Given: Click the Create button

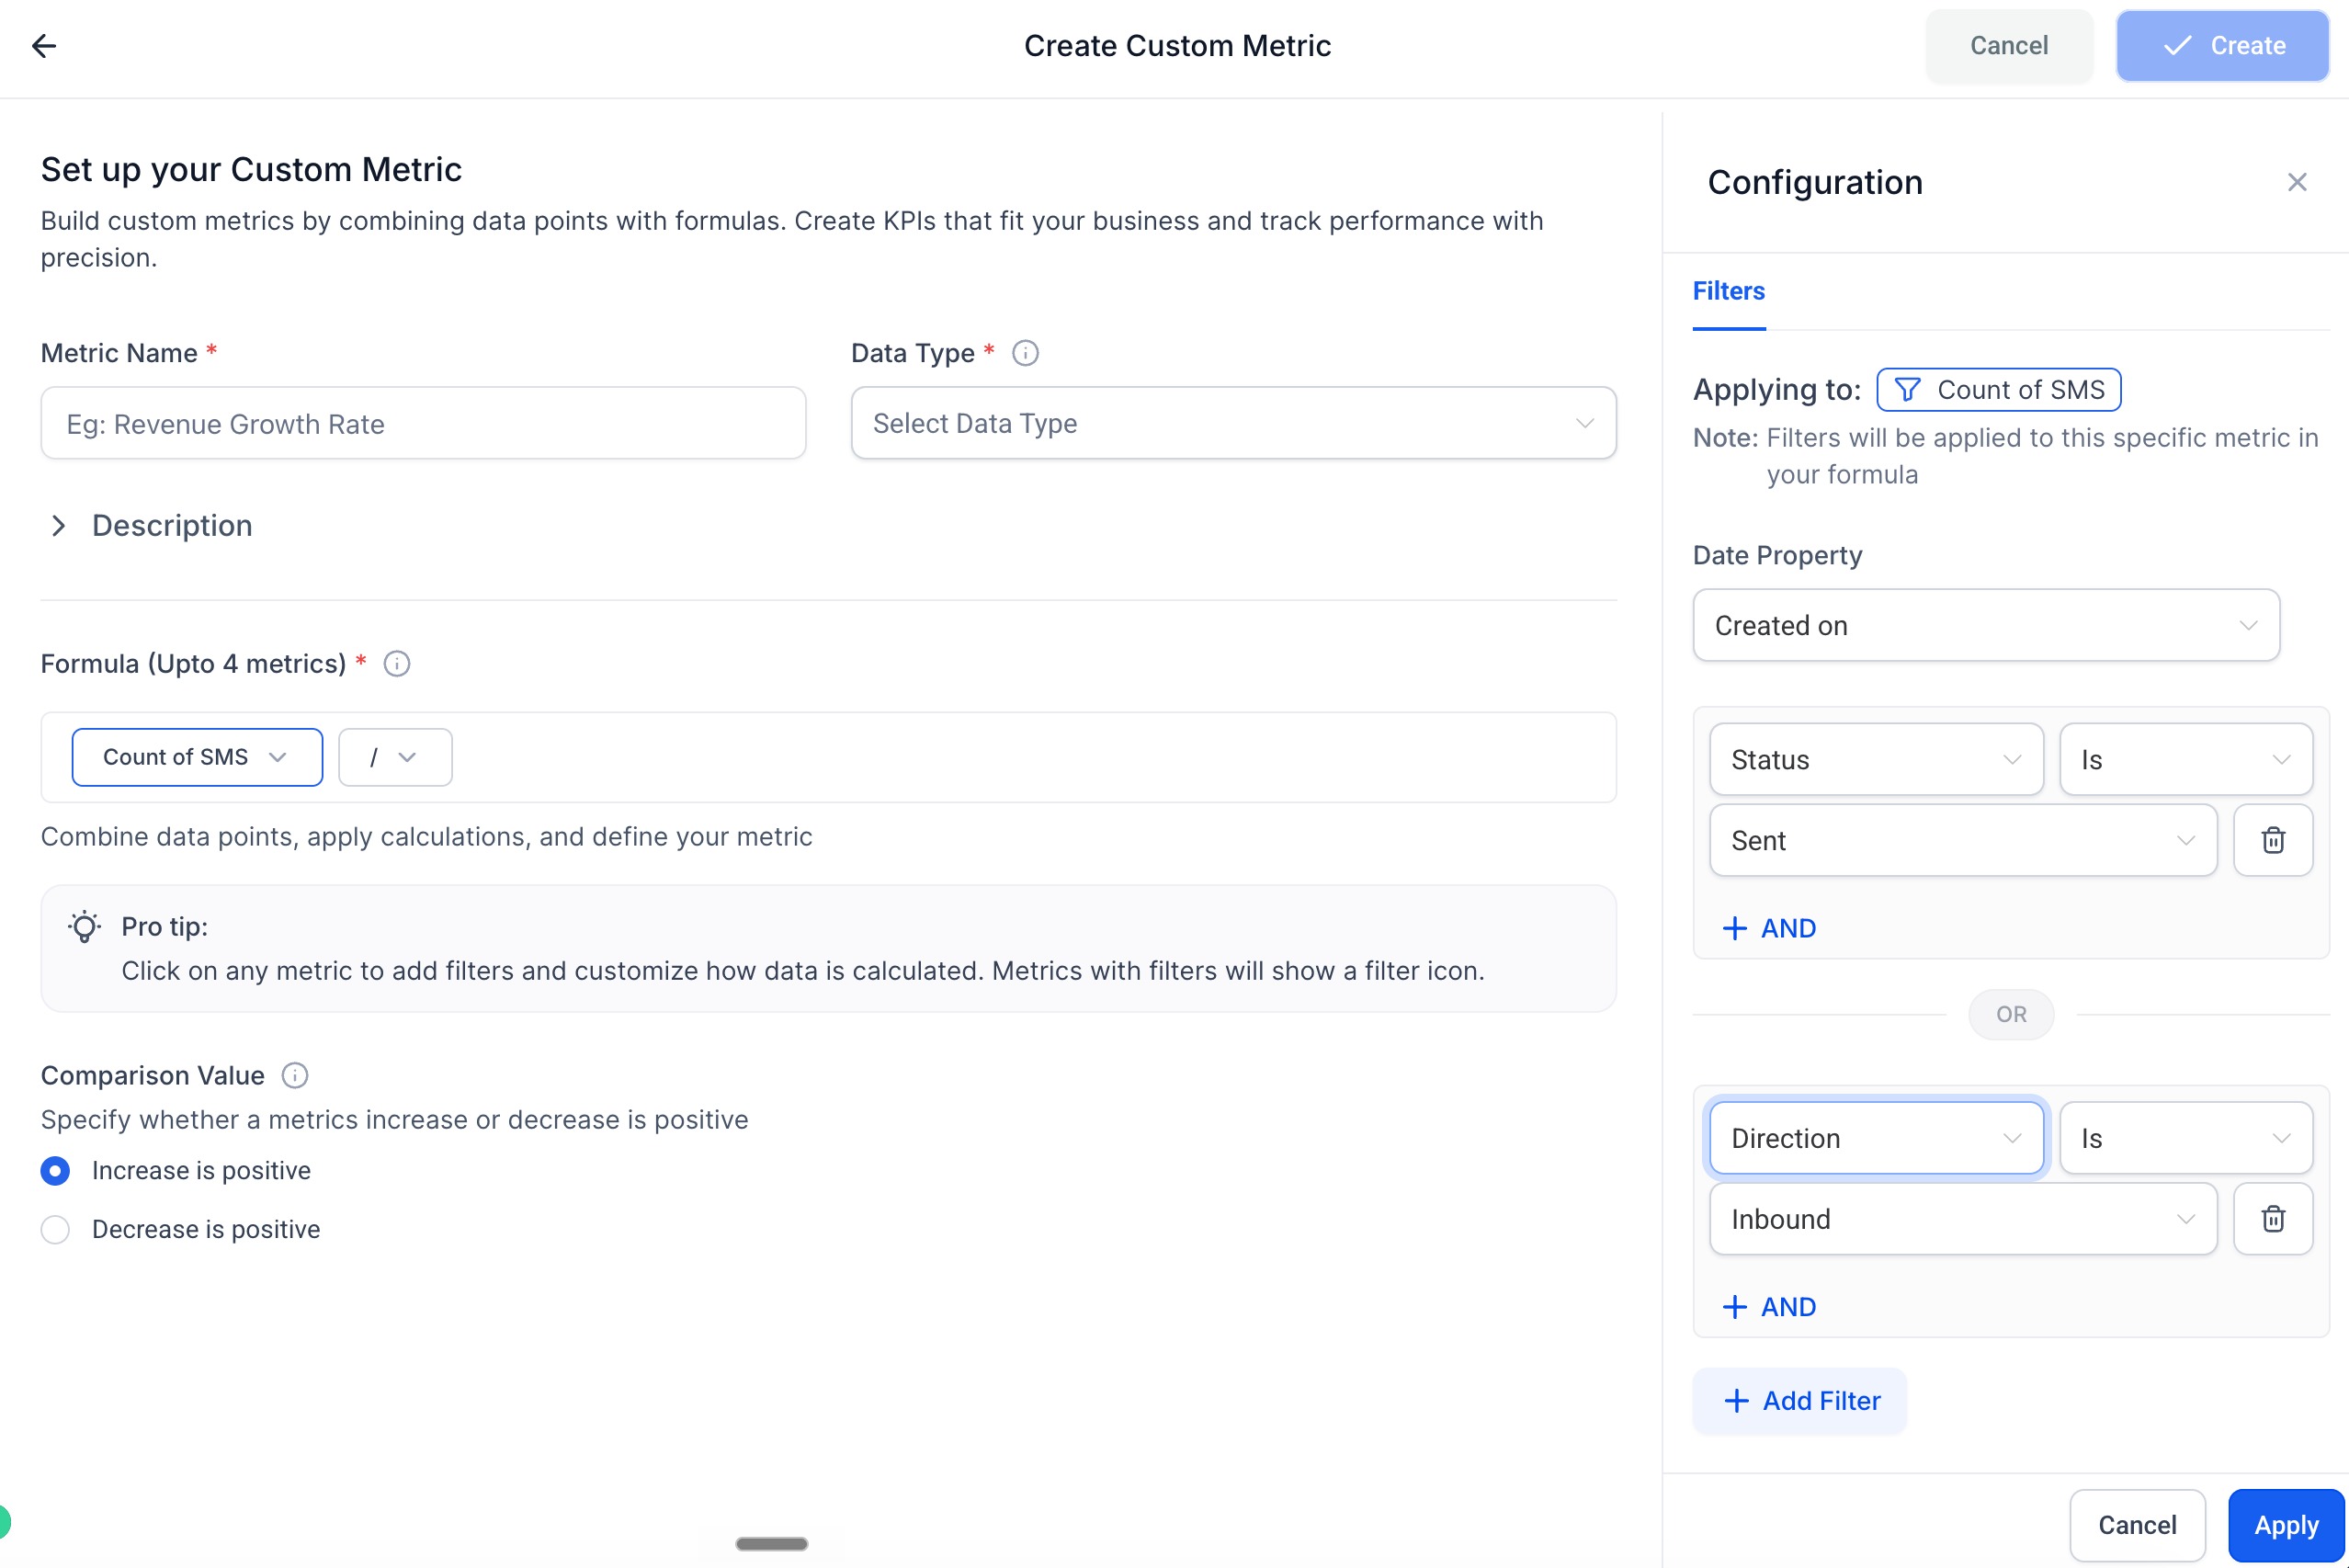Looking at the screenshot, I should [x=2223, y=46].
